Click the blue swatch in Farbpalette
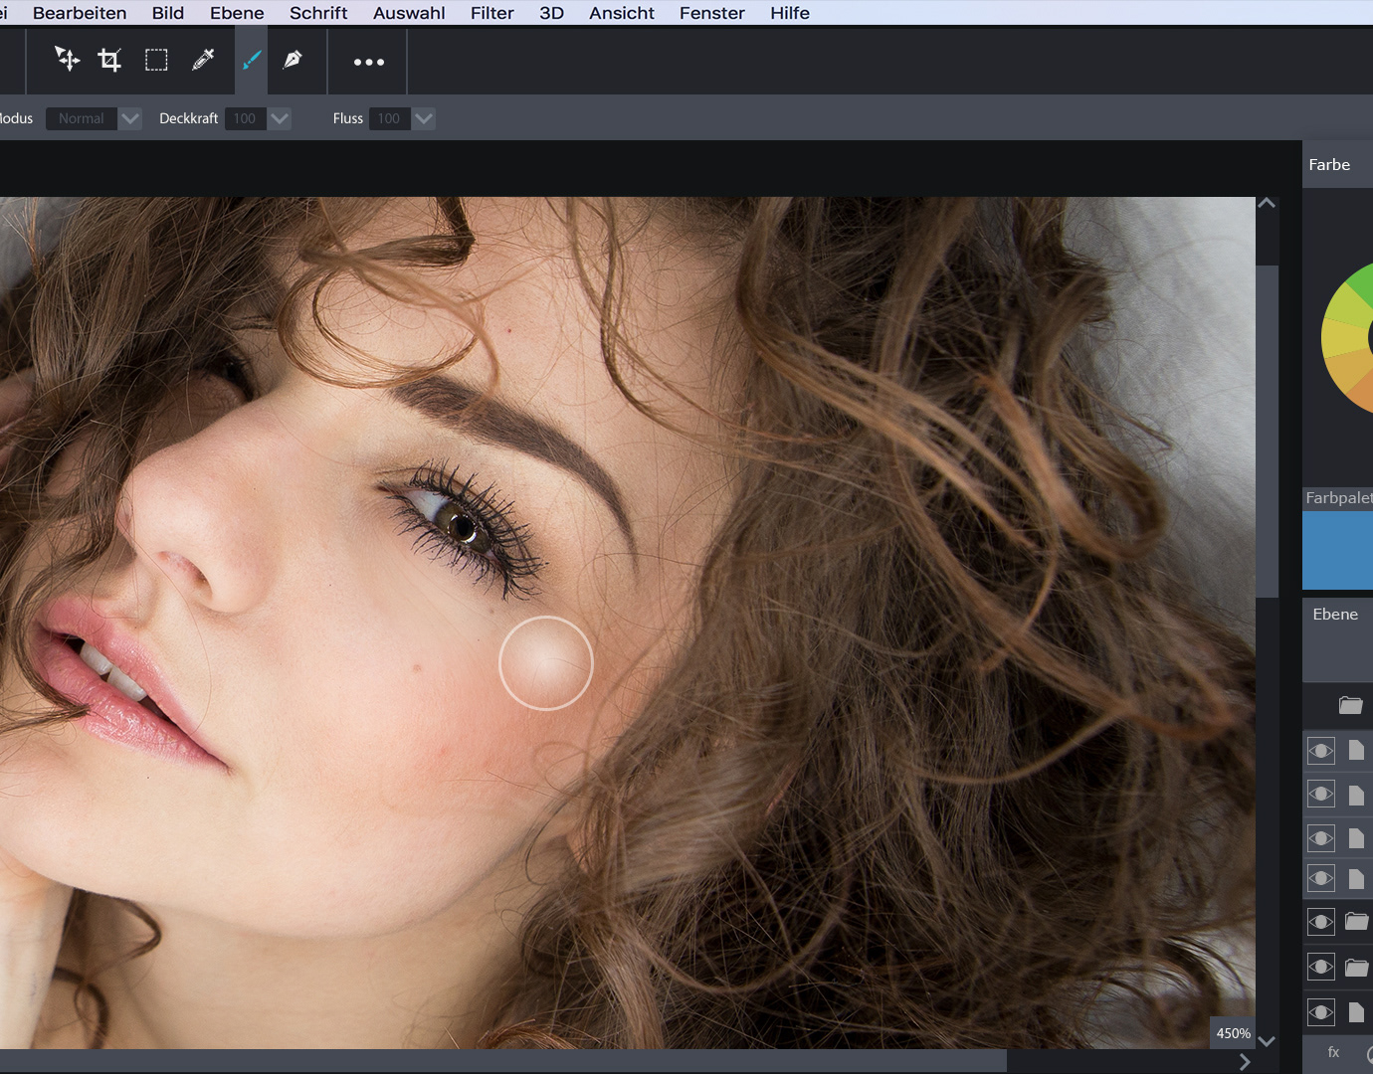The image size is (1373, 1074). pyautogui.click(x=1337, y=550)
